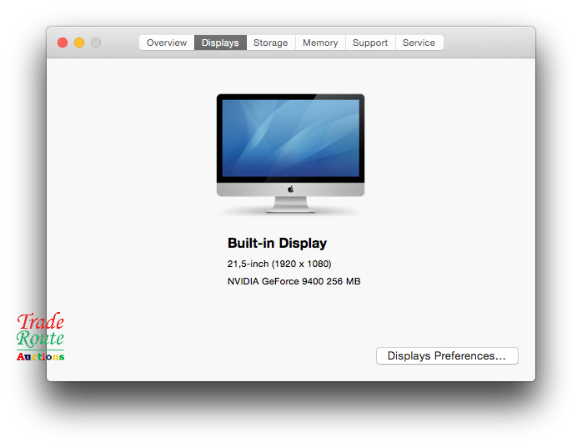Select the Displays tab
Screen dimensions: 582x448
(220, 43)
